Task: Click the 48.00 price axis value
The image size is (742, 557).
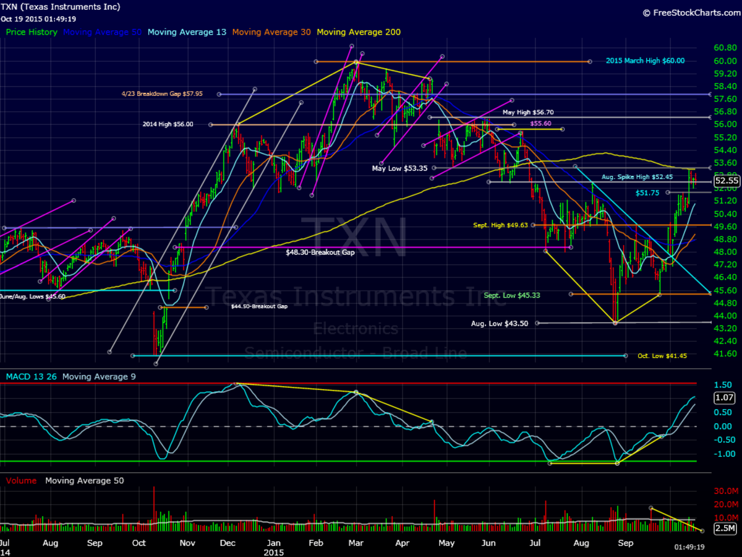Action: [724, 252]
